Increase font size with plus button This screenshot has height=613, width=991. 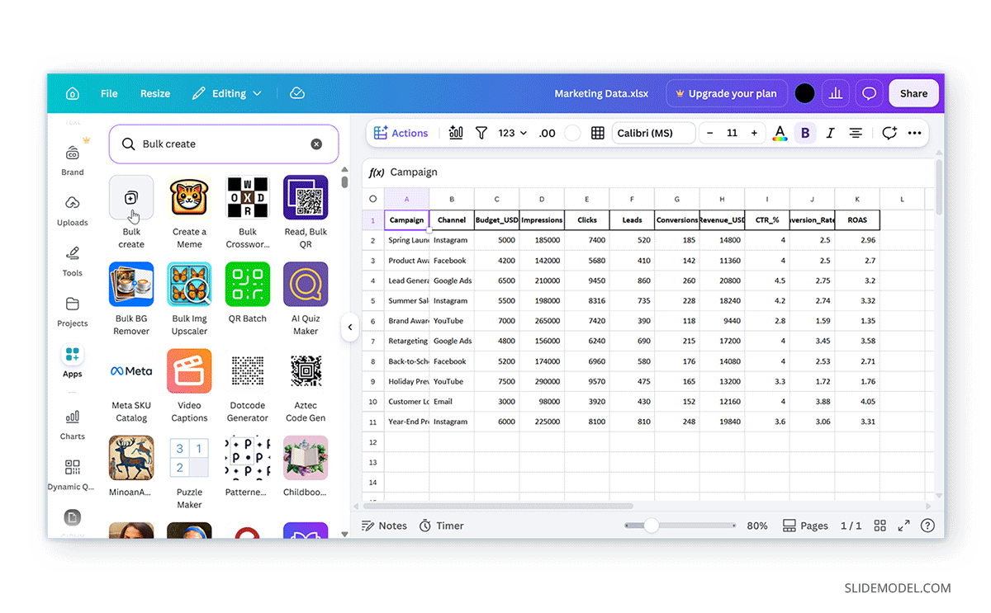pyautogui.click(x=754, y=133)
